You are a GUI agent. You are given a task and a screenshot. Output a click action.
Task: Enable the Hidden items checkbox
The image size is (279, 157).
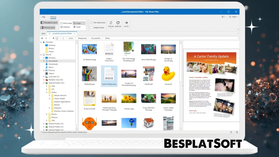(x=92, y=28)
